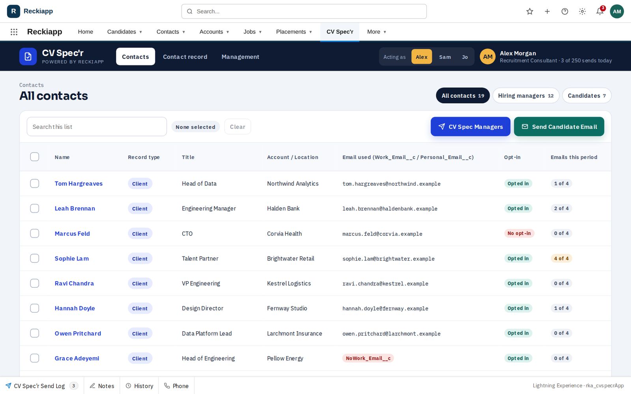Click the None selected indicator
This screenshot has width=631, height=394.
tap(196, 127)
